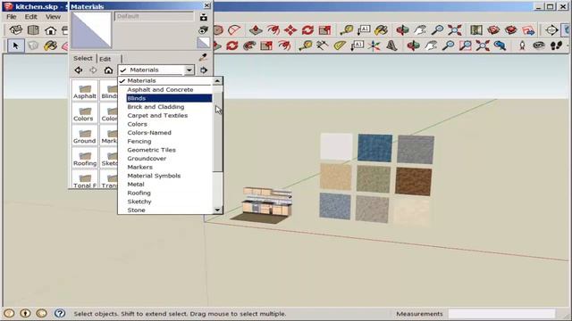Select the Scale tool in top toolbar row
The height and width of the screenshot is (321, 572).
(x=324, y=29)
